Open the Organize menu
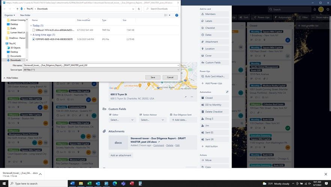The height and width of the screenshot is (187, 331). [x=9, y=15]
